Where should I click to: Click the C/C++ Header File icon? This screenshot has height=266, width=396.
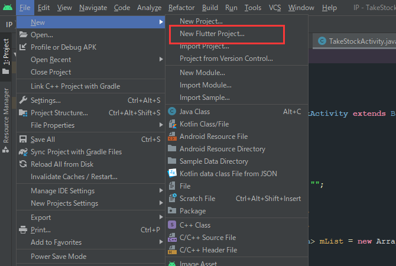point(172,249)
